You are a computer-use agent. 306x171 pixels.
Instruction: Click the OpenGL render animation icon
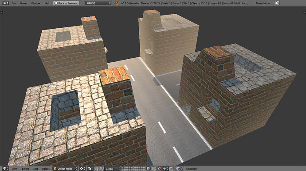pos(181,168)
